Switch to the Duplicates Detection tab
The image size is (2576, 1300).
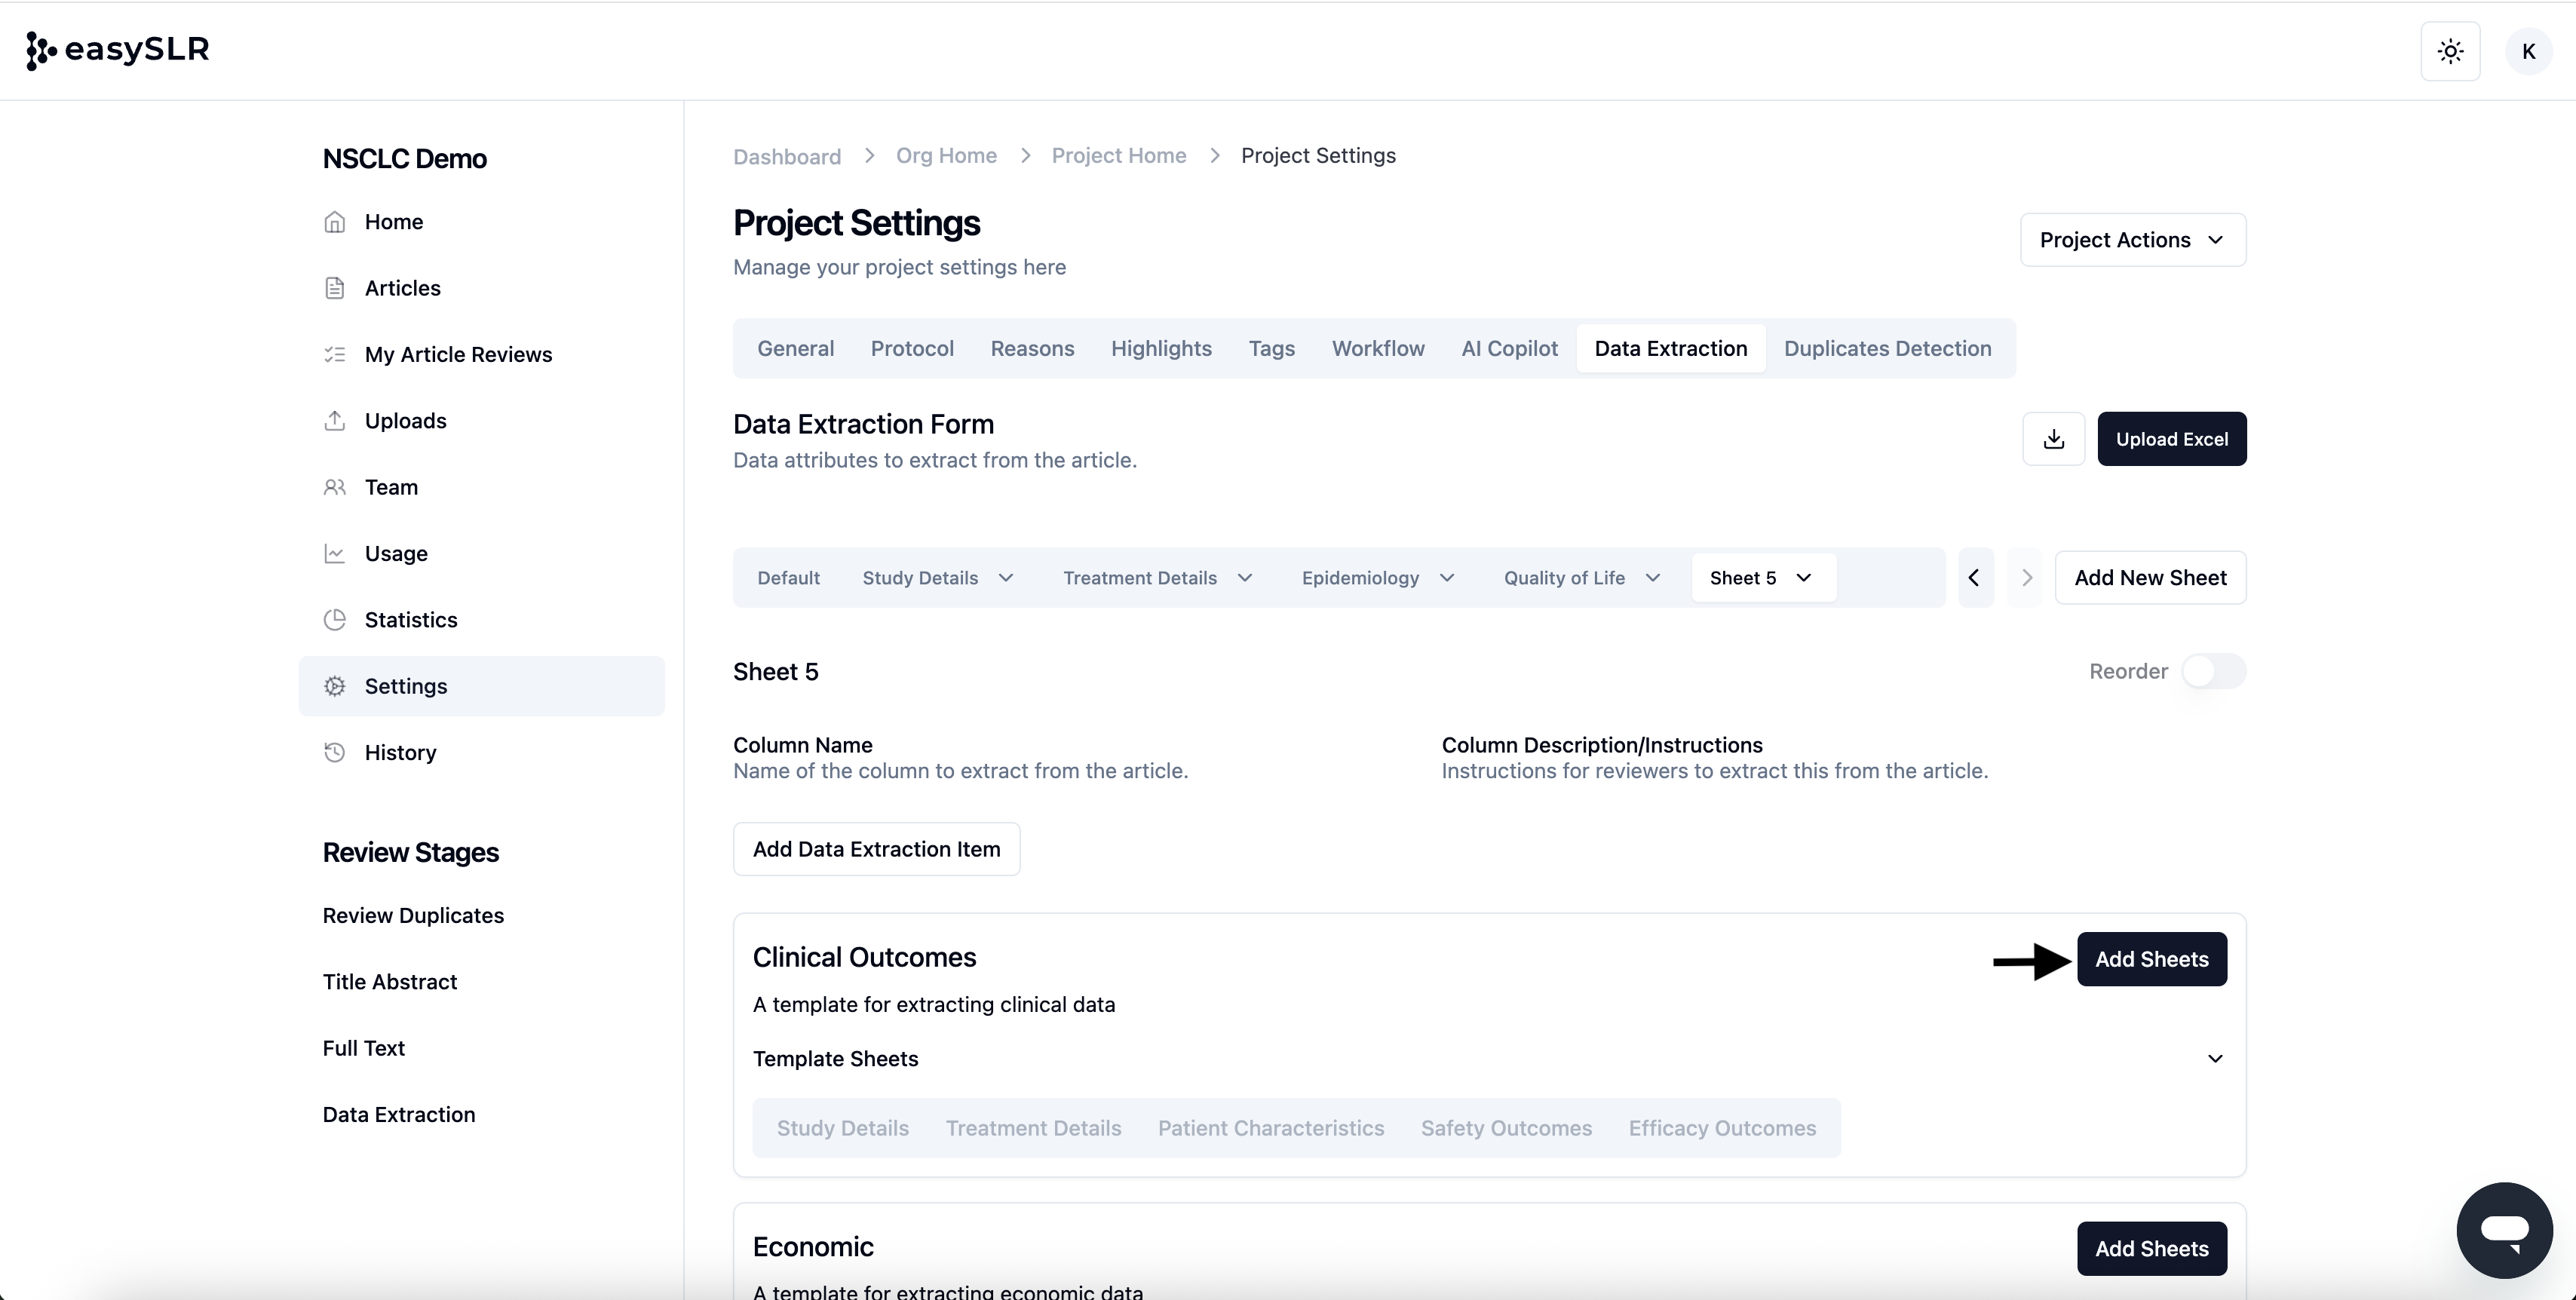click(1887, 348)
